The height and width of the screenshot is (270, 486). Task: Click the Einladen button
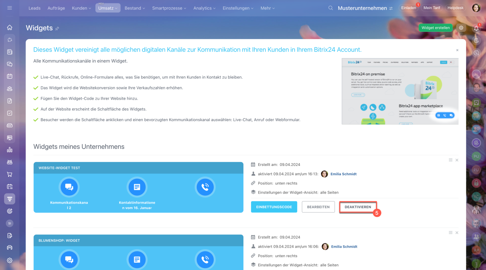(409, 8)
